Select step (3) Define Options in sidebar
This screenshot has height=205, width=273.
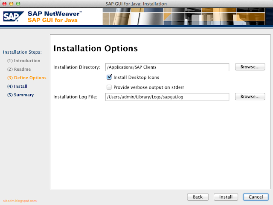coord(27,78)
